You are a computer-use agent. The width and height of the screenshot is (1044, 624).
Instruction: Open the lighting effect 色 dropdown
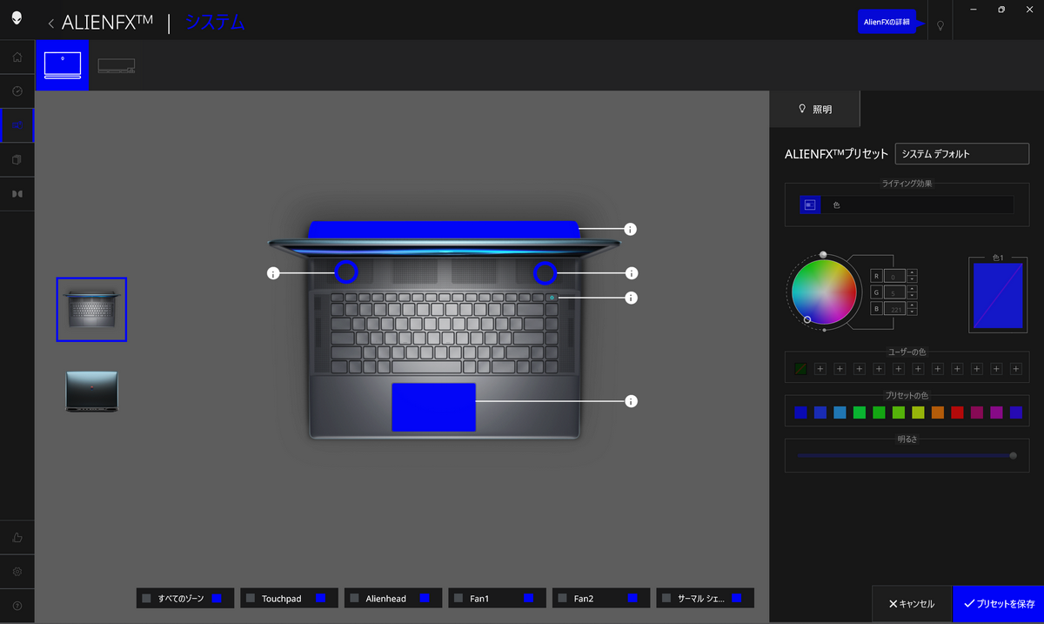918,205
